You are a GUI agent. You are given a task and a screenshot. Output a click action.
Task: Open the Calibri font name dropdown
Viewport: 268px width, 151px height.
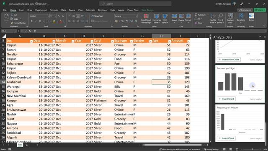(48, 16)
